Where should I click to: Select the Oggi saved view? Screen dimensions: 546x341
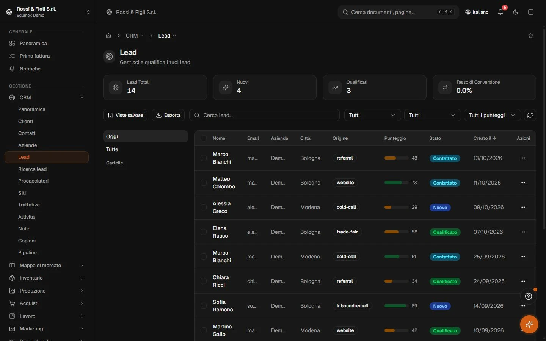coord(146,136)
